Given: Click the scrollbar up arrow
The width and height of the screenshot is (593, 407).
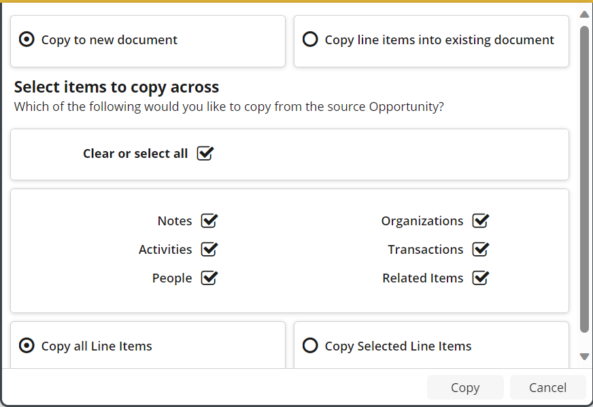Looking at the screenshot, I should [x=584, y=14].
